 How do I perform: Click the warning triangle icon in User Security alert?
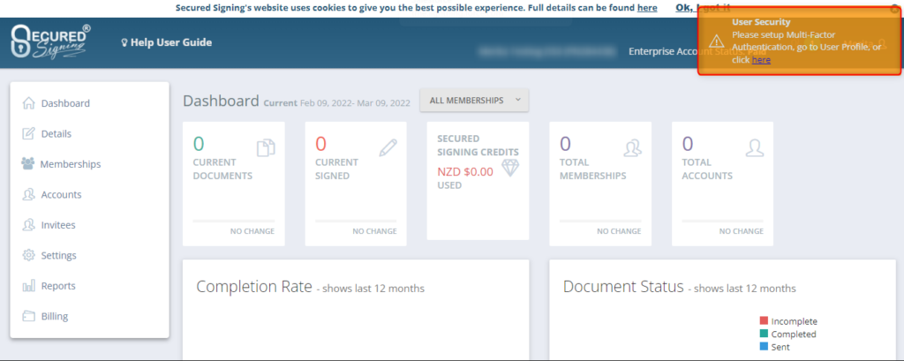click(716, 41)
